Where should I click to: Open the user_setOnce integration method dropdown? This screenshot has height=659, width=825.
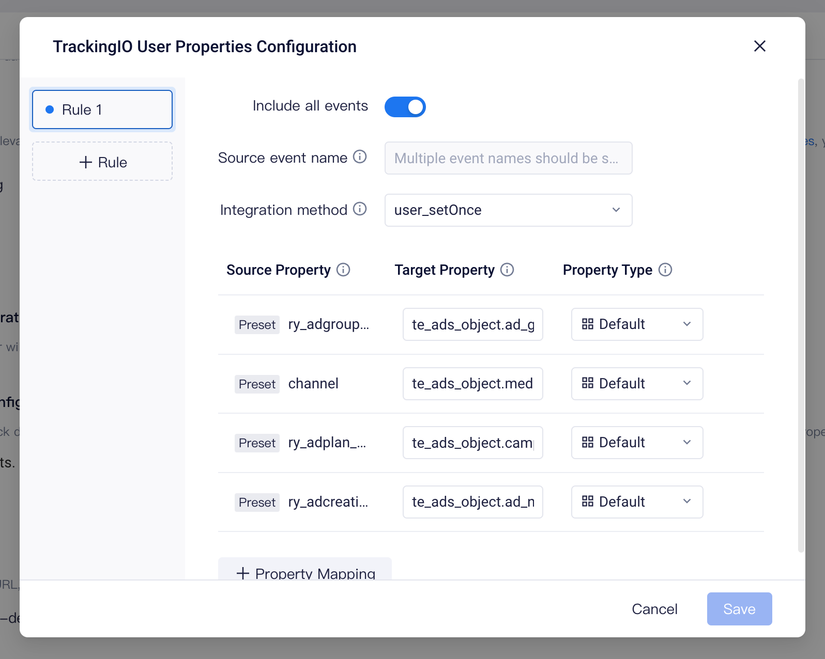(x=508, y=210)
